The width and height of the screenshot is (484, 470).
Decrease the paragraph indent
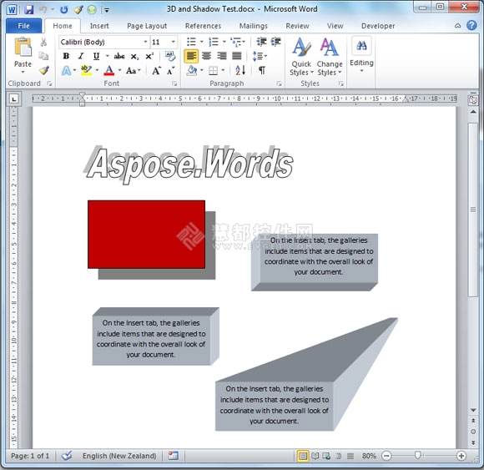(261, 42)
